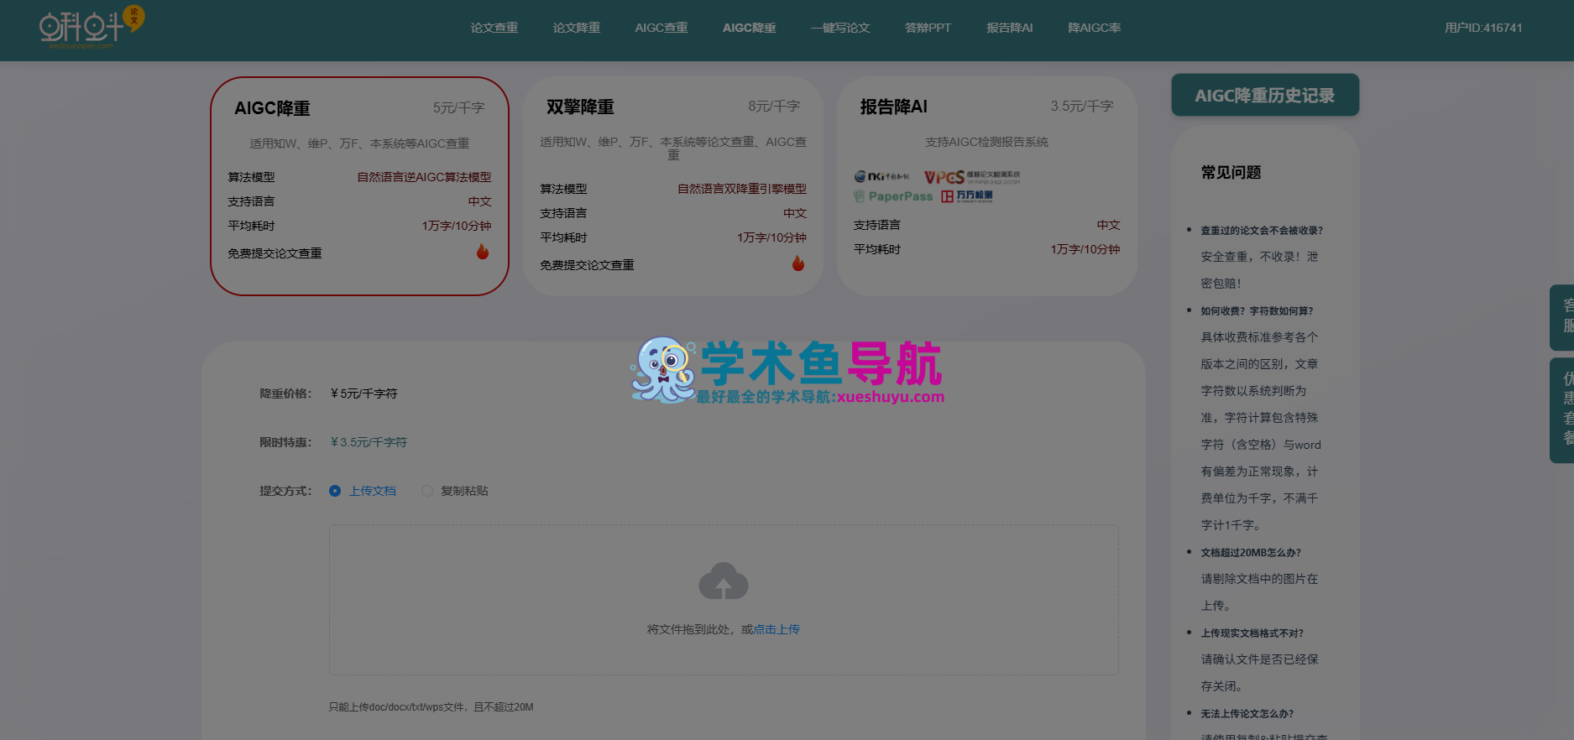Go to the AIGC查重 page
This screenshot has height=740, width=1574.
(x=661, y=28)
